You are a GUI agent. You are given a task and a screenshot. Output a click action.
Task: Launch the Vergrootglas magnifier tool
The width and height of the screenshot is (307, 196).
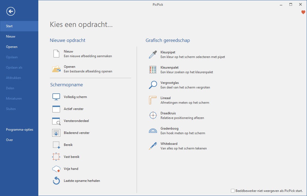click(x=153, y=85)
